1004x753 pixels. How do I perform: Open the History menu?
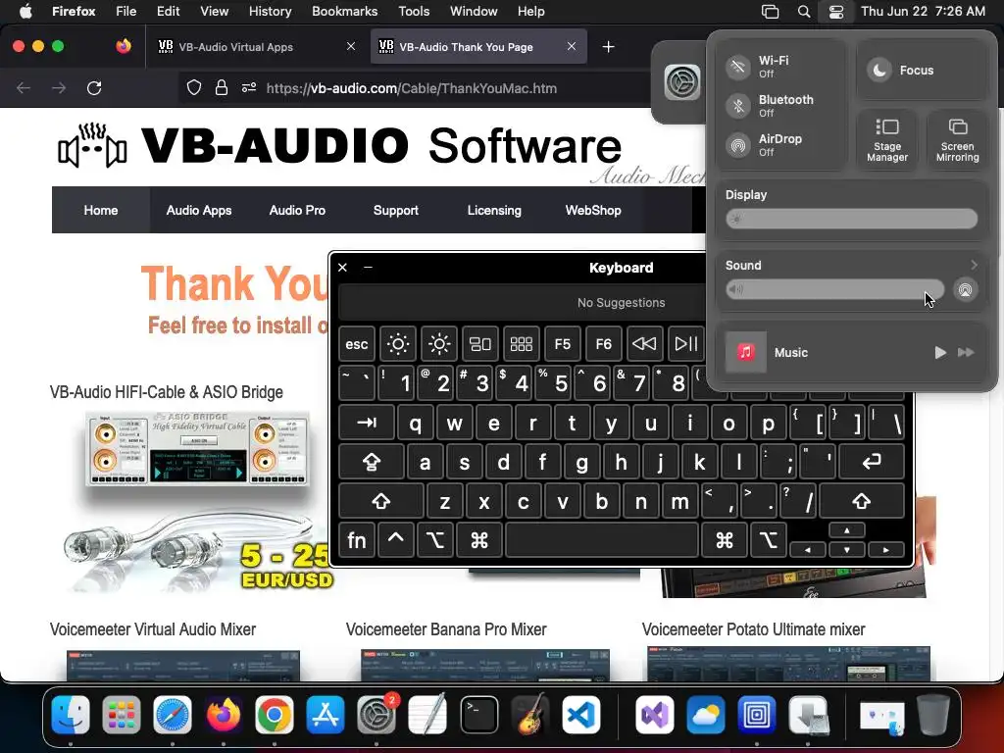[x=270, y=11]
